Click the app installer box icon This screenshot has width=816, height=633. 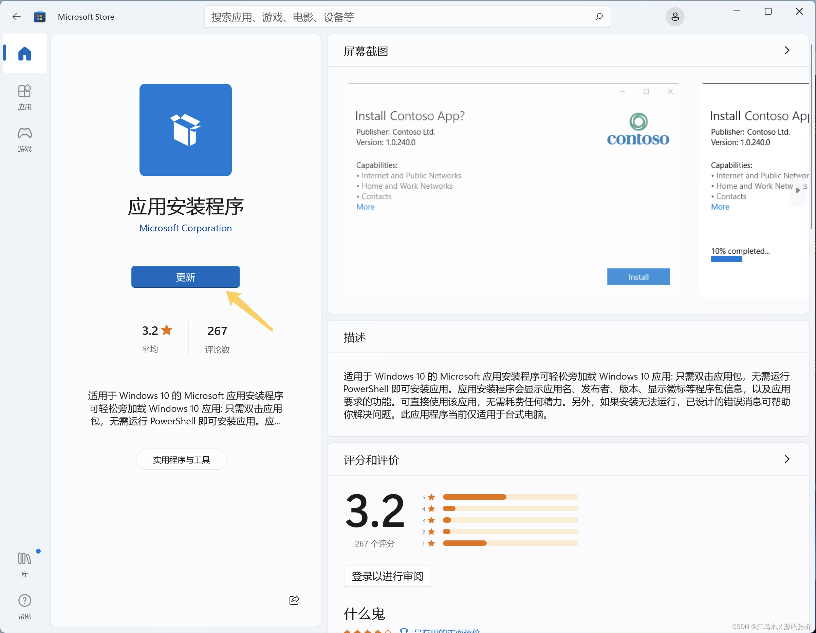pyautogui.click(x=185, y=130)
